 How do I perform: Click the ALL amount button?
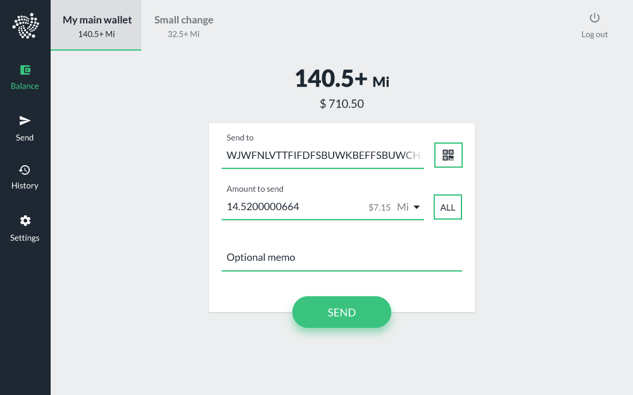[448, 207]
